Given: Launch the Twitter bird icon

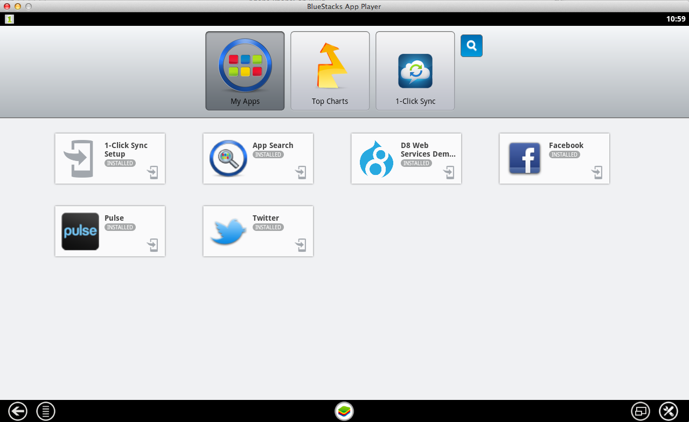Looking at the screenshot, I should coord(228,231).
